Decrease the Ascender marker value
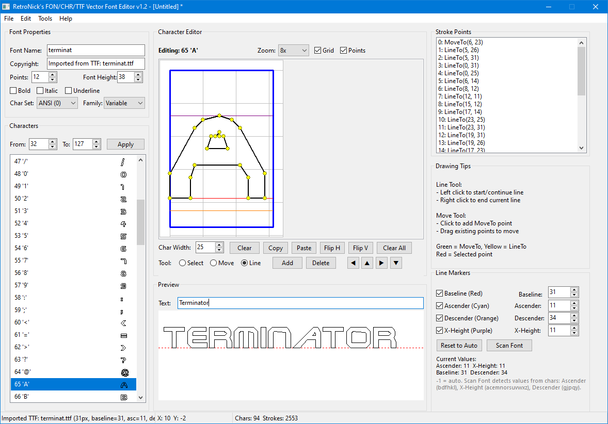 (x=574, y=308)
